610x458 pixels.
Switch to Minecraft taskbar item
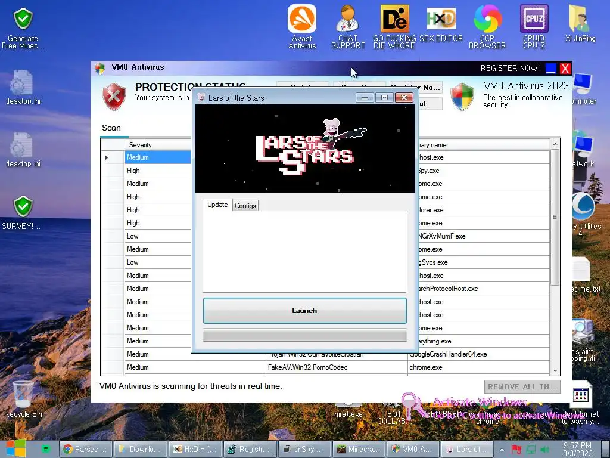pyautogui.click(x=359, y=449)
